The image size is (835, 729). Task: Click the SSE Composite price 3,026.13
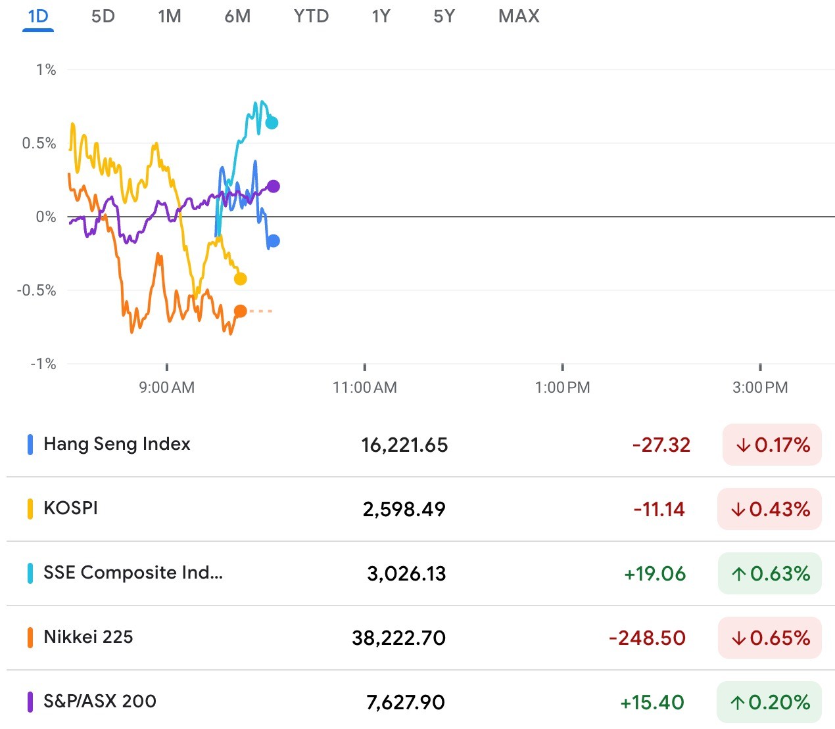406,574
